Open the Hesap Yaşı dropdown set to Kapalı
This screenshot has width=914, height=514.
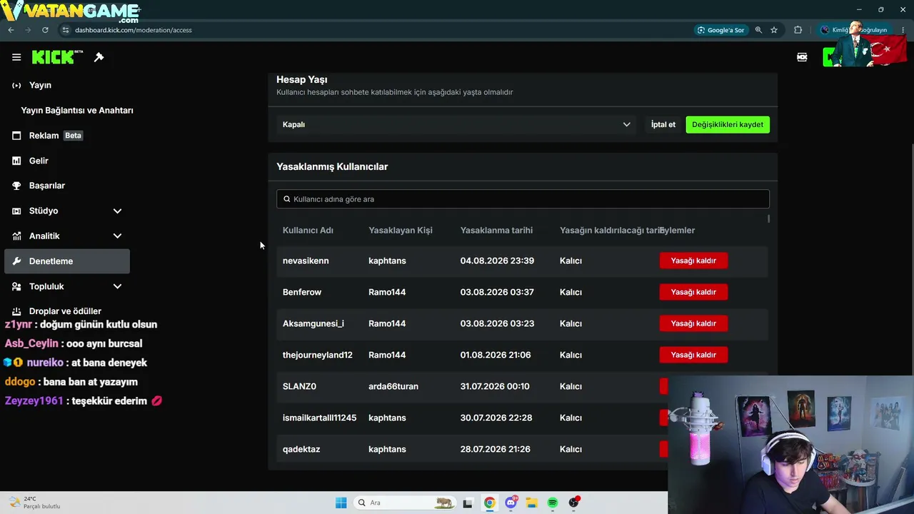click(456, 124)
